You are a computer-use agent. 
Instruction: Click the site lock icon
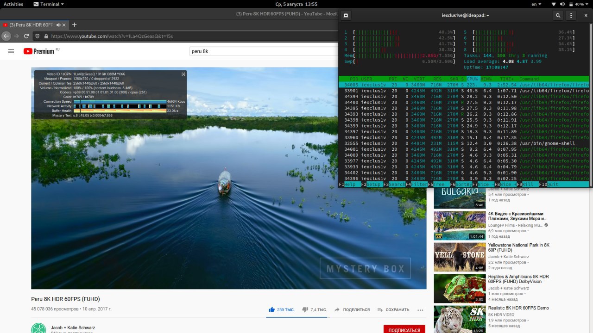[x=46, y=36]
